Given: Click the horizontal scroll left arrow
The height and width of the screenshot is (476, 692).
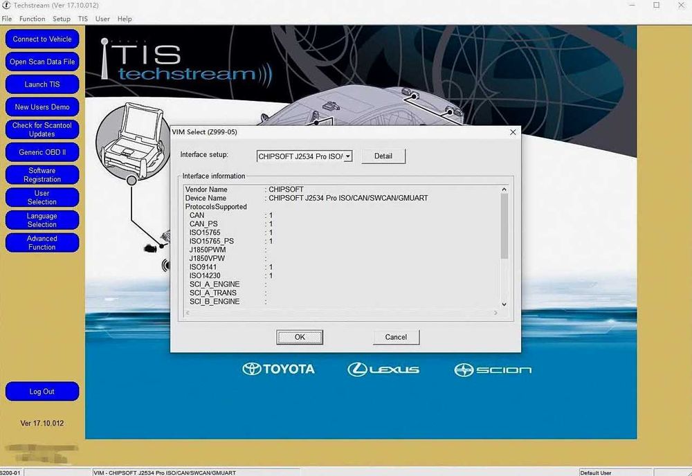Looking at the screenshot, I should tap(188, 313).
